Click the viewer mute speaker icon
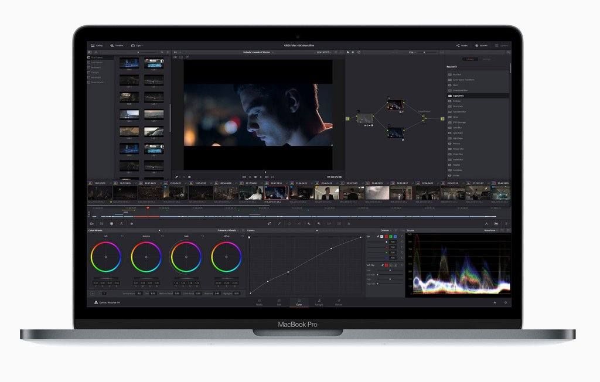 [189, 177]
